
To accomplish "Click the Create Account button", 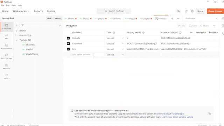I will pyautogui.click(x=215, y=11).
